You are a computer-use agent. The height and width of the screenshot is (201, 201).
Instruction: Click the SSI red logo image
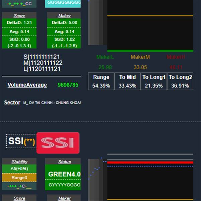(58, 143)
